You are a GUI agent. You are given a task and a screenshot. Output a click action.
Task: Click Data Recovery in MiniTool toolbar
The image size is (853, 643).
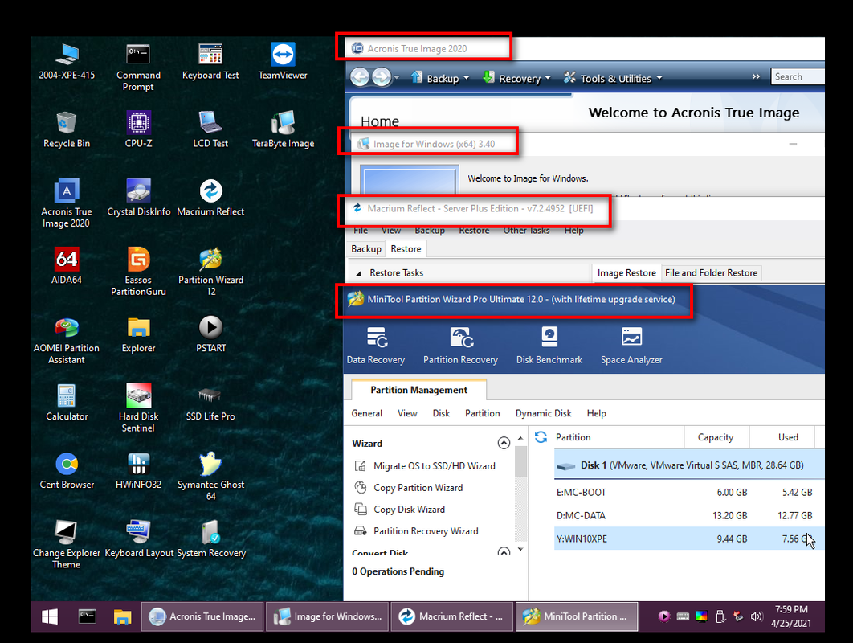(376, 345)
